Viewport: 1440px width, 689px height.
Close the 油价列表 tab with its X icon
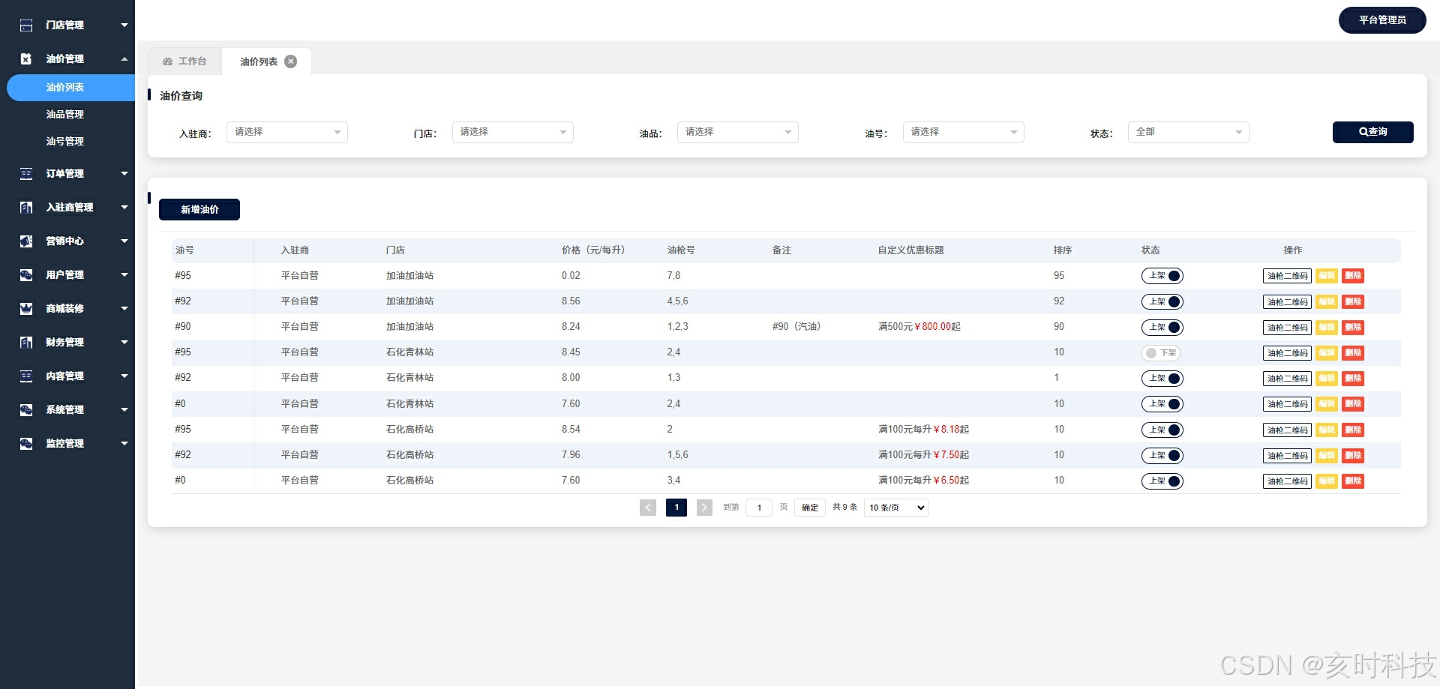(291, 61)
